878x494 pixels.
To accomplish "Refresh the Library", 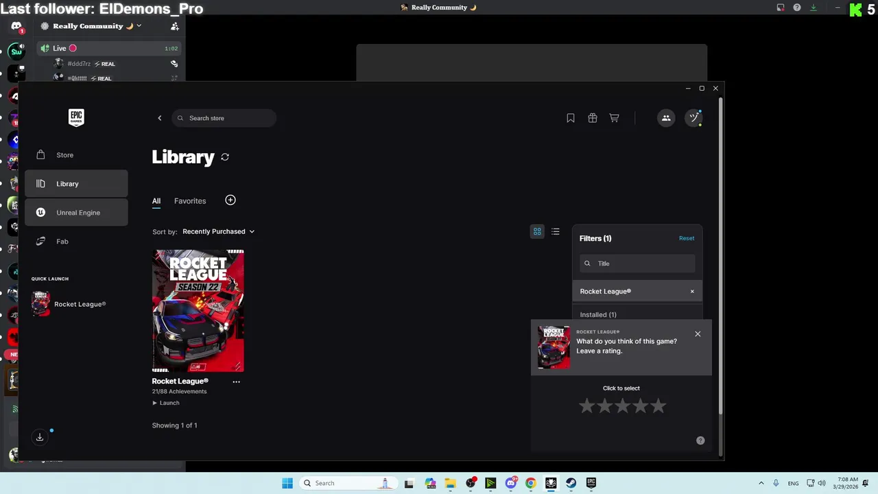I will pos(225,157).
